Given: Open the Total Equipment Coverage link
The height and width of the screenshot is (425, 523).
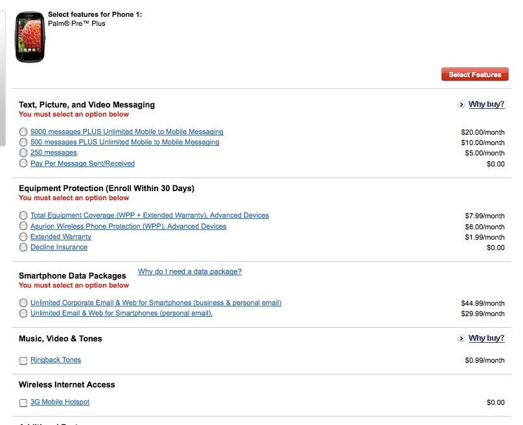Looking at the screenshot, I should click(150, 215).
